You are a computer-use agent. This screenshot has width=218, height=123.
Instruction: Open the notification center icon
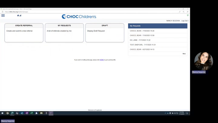pyautogui.click(x=187, y=113)
